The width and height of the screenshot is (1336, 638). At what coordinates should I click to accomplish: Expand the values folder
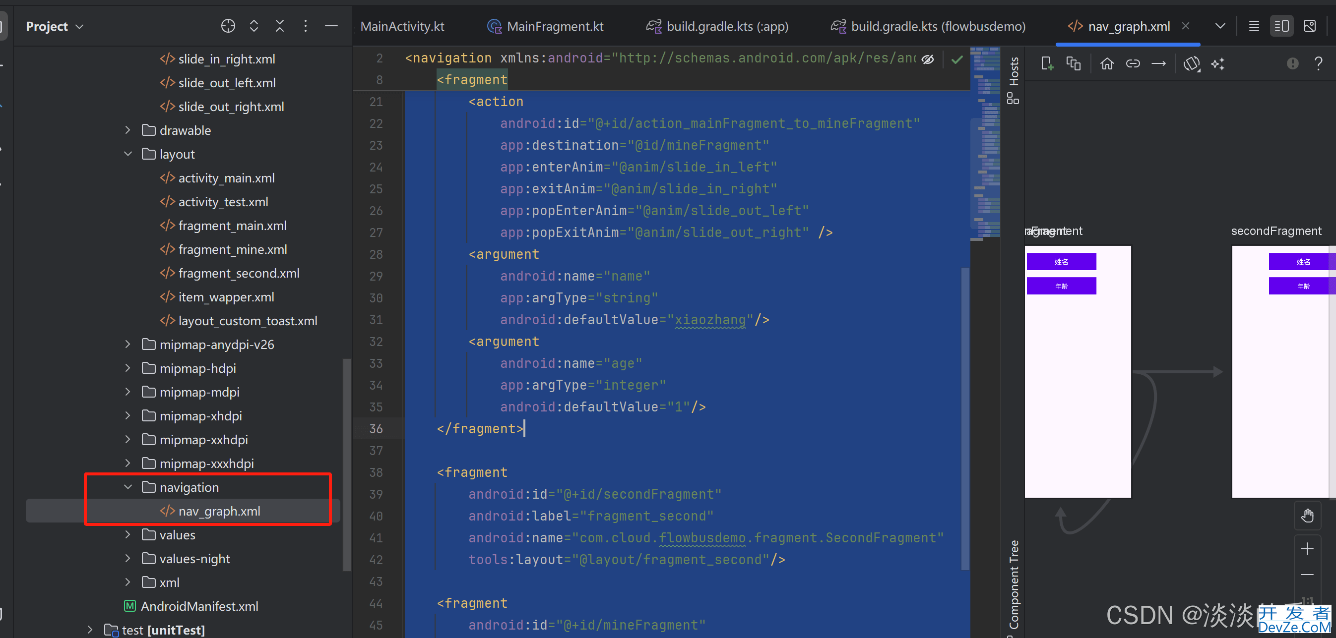tap(127, 535)
